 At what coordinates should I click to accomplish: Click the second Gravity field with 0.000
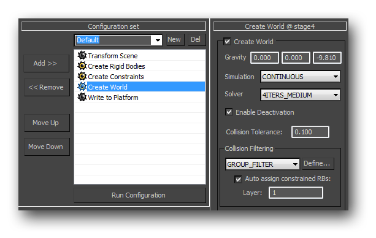click(x=296, y=58)
